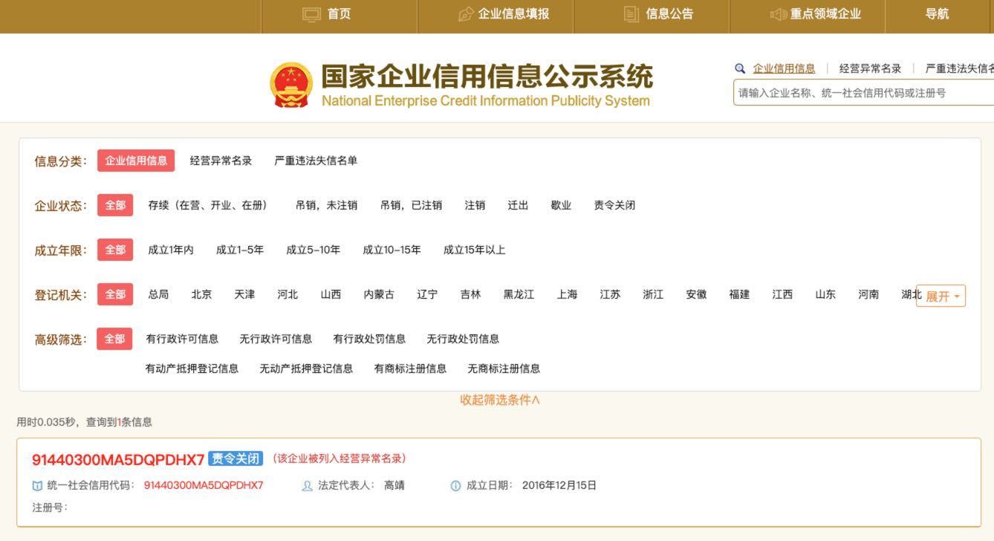Filter by 无商标注册信息
Viewport: 994px width, 541px height.
(504, 369)
